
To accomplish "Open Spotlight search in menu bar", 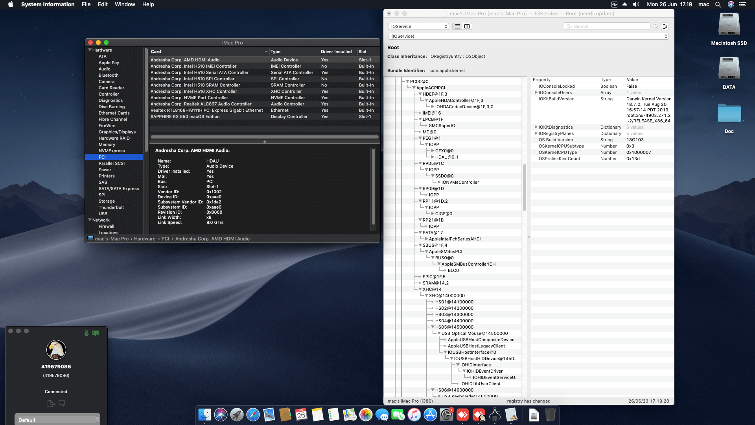I will pyautogui.click(x=718, y=4).
